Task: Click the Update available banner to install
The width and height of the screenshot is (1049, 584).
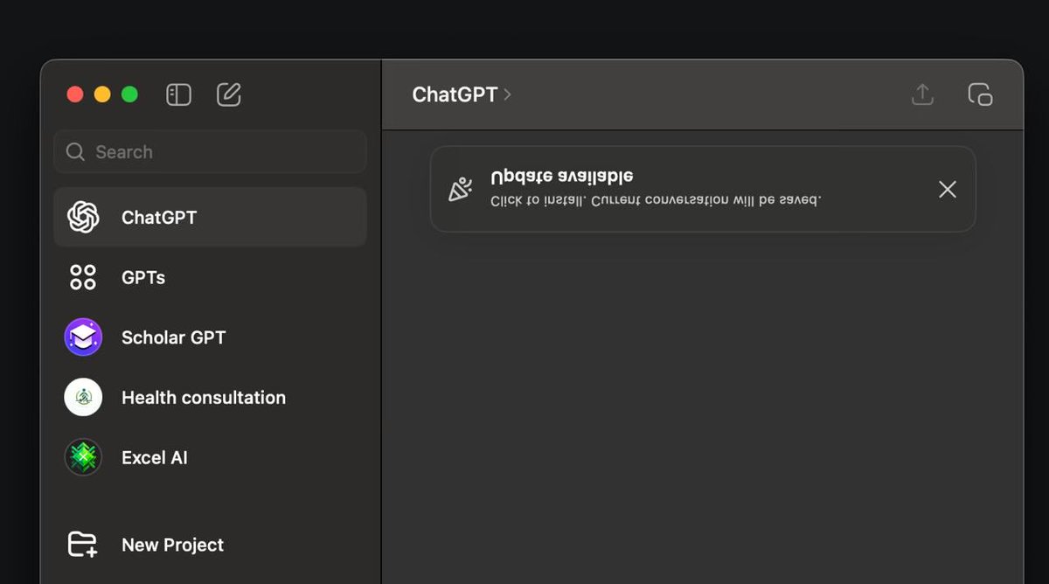Action: click(x=703, y=189)
